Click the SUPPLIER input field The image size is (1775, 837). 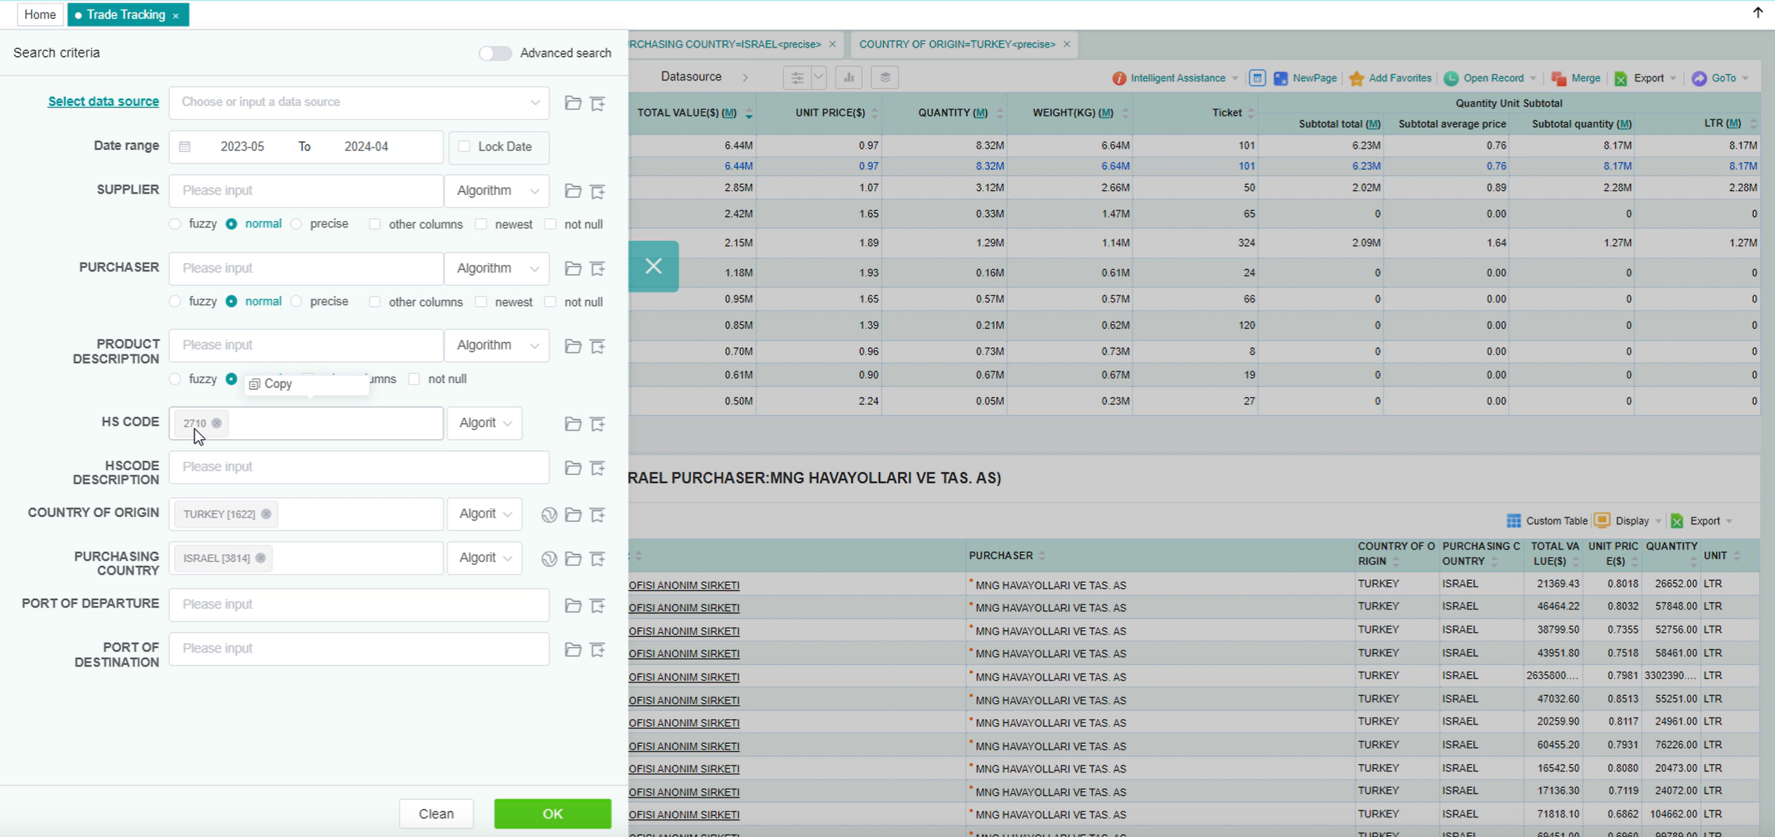[306, 191]
